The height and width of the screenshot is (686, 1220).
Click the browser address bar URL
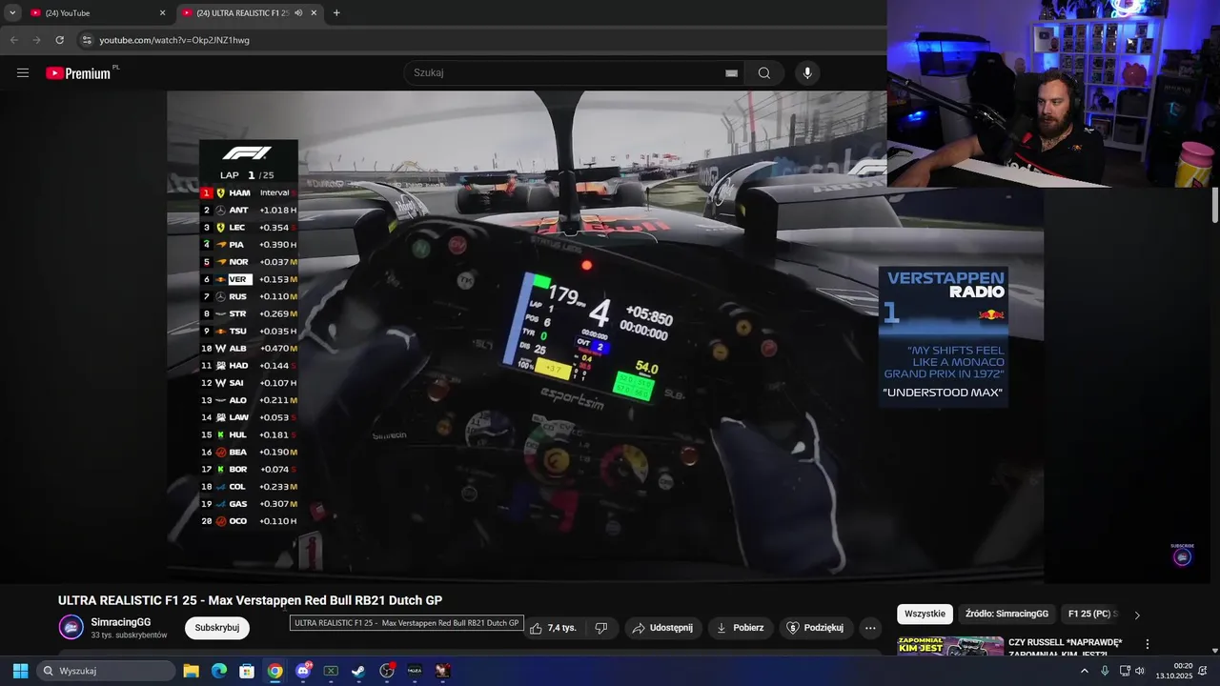(174, 40)
